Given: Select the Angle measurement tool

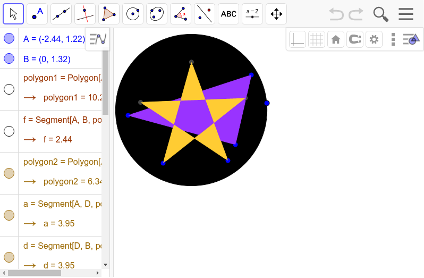Looking at the screenshot, I should pyautogui.click(x=181, y=14).
